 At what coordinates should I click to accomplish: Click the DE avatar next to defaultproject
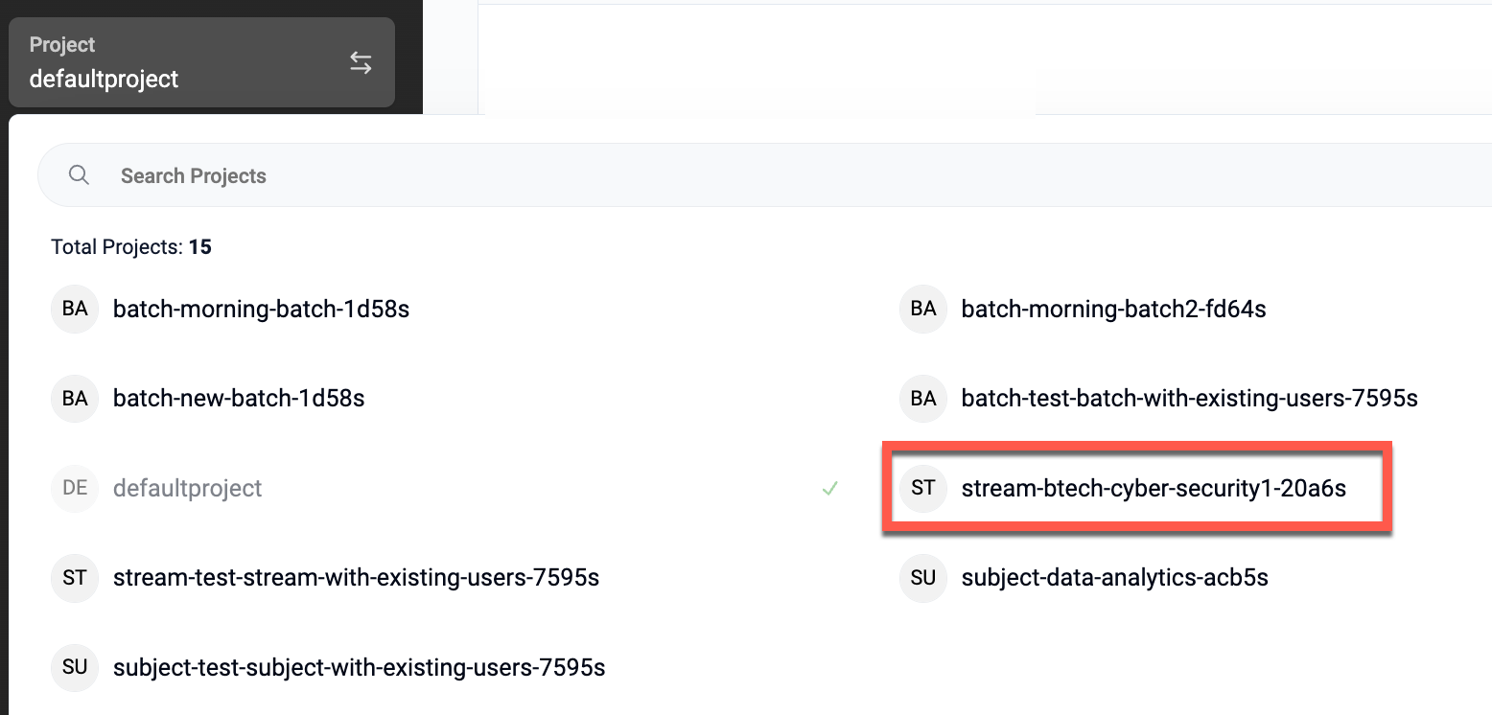coord(75,488)
